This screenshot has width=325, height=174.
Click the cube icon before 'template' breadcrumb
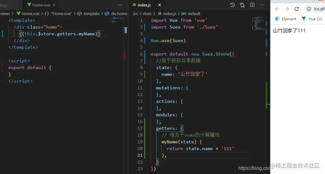click(80, 14)
